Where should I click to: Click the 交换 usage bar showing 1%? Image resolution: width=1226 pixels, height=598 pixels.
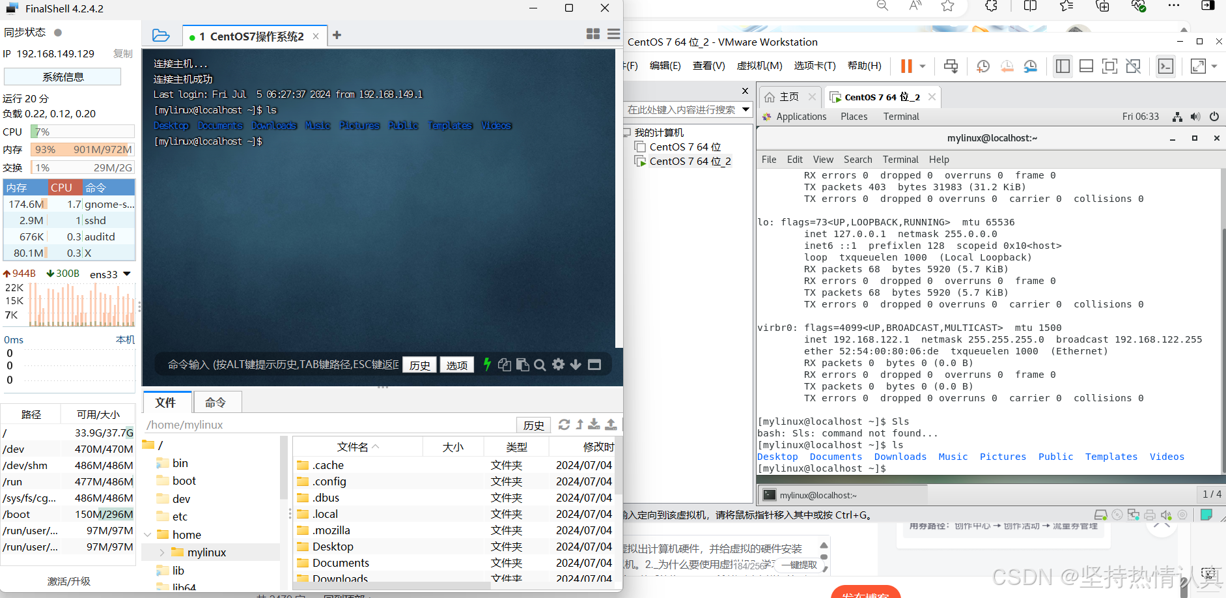[x=83, y=167]
